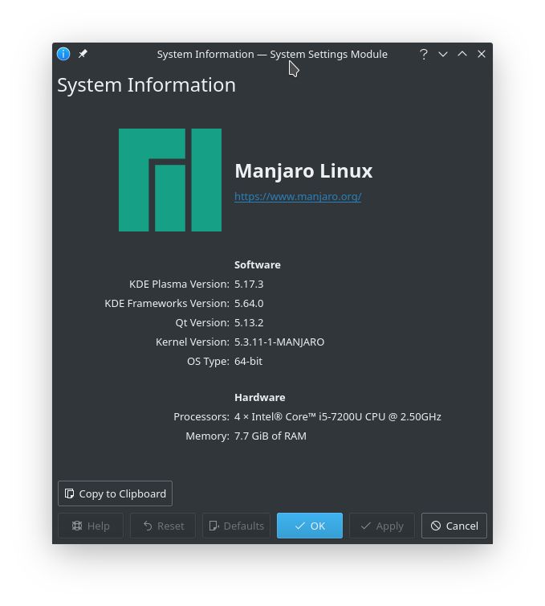The image size is (545, 606).
Task: Click the Memory value 7.7 GiB of RAM
Action: coord(270,436)
